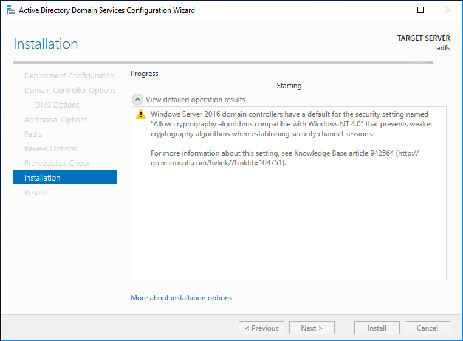Cancel the configuration wizard
The image size is (463, 341).
pyautogui.click(x=427, y=328)
